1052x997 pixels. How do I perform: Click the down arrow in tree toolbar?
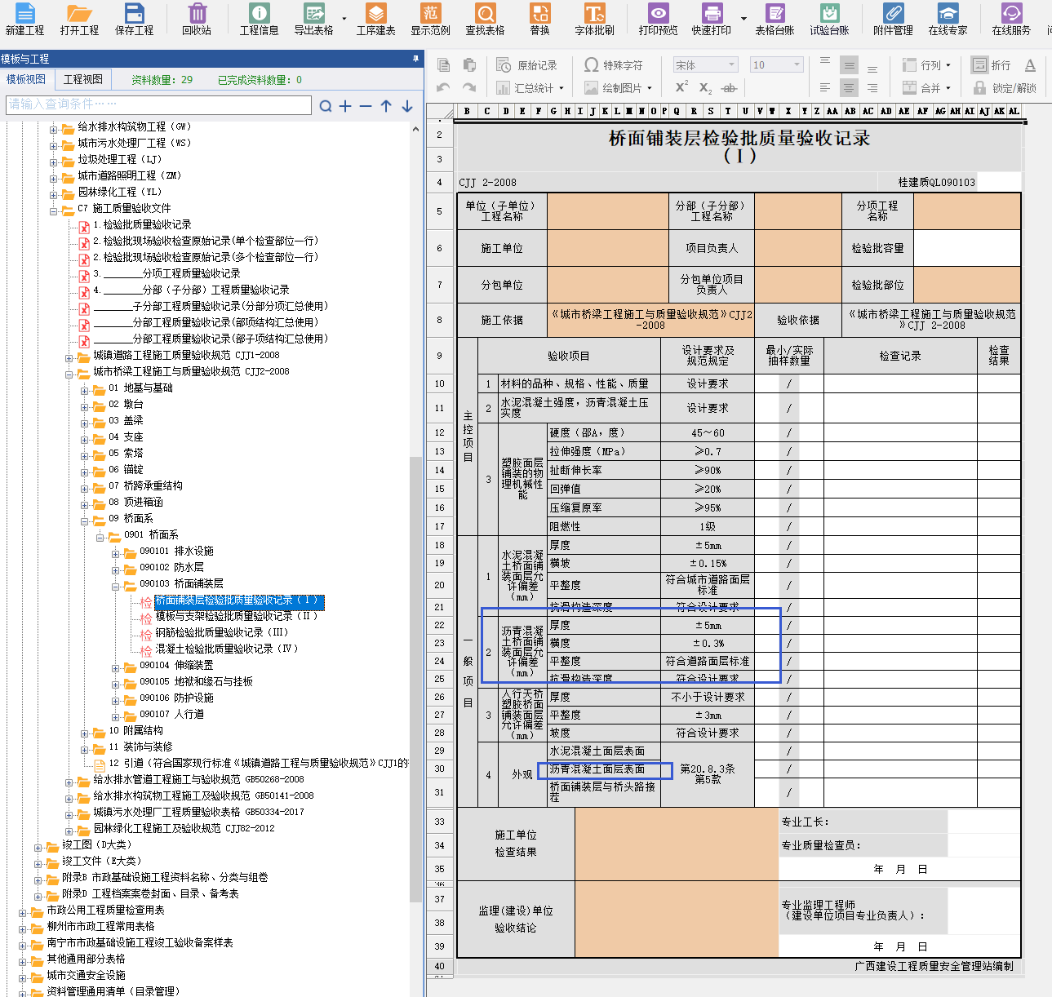pos(407,106)
